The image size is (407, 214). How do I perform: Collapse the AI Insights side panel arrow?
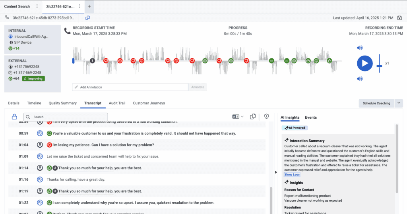(x=275, y=172)
